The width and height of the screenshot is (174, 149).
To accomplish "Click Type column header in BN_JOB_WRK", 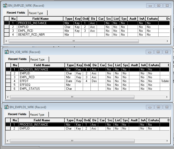I will pos(70,65).
